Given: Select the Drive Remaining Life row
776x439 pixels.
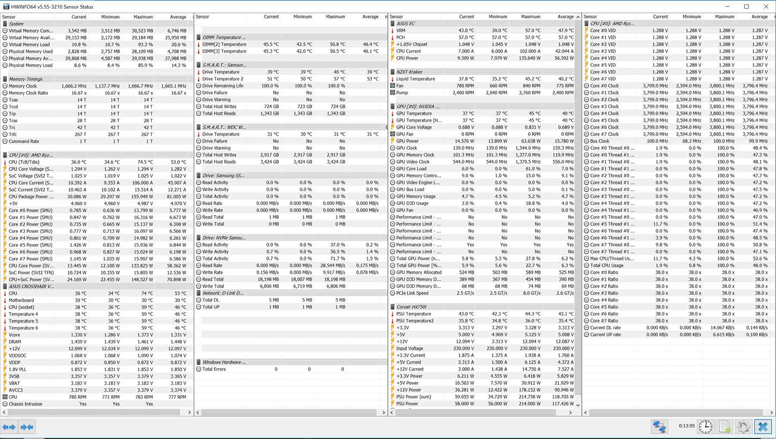Looking at the screenshot, I should click(x=291, y=86).
